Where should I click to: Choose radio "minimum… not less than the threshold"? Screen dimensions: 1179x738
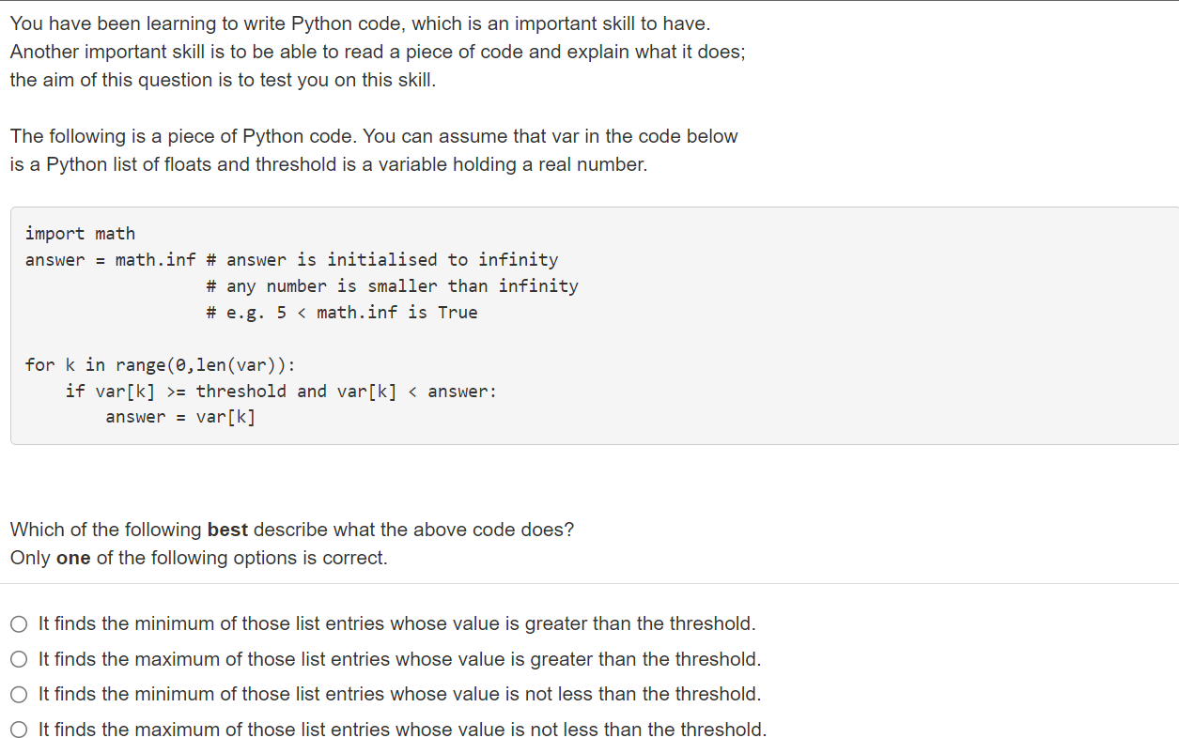coord(20,695)
